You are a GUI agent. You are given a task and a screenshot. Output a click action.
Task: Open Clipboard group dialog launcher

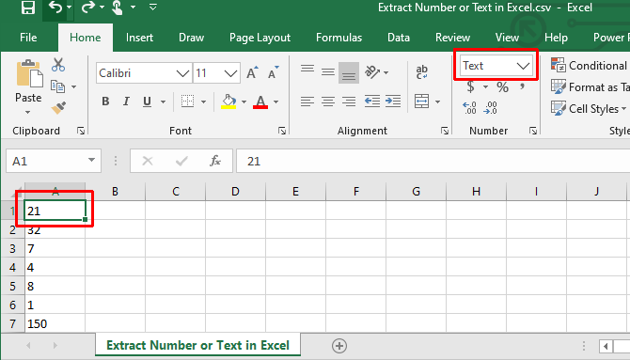click(x=81, y=131)
